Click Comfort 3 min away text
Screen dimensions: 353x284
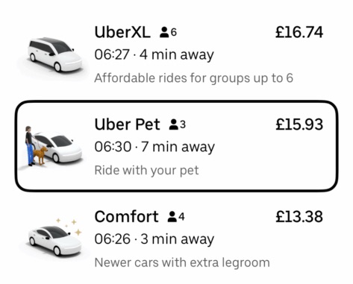[x=178, y=239]
